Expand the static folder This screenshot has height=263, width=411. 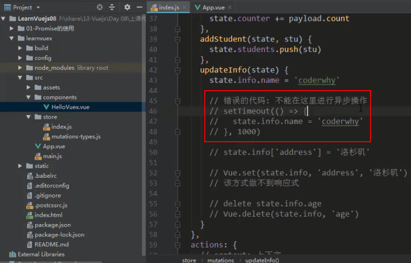click(x=20, y=166)
